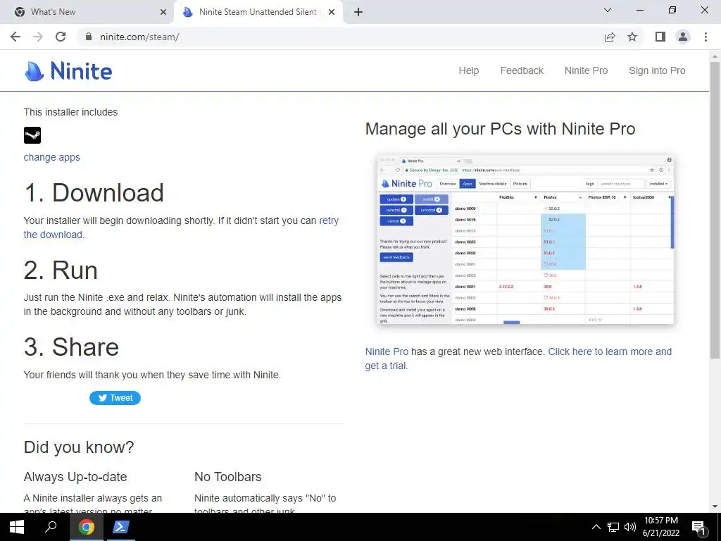
Task: Click the scrollbar down arrow
Action: click(x=715, y=507)
